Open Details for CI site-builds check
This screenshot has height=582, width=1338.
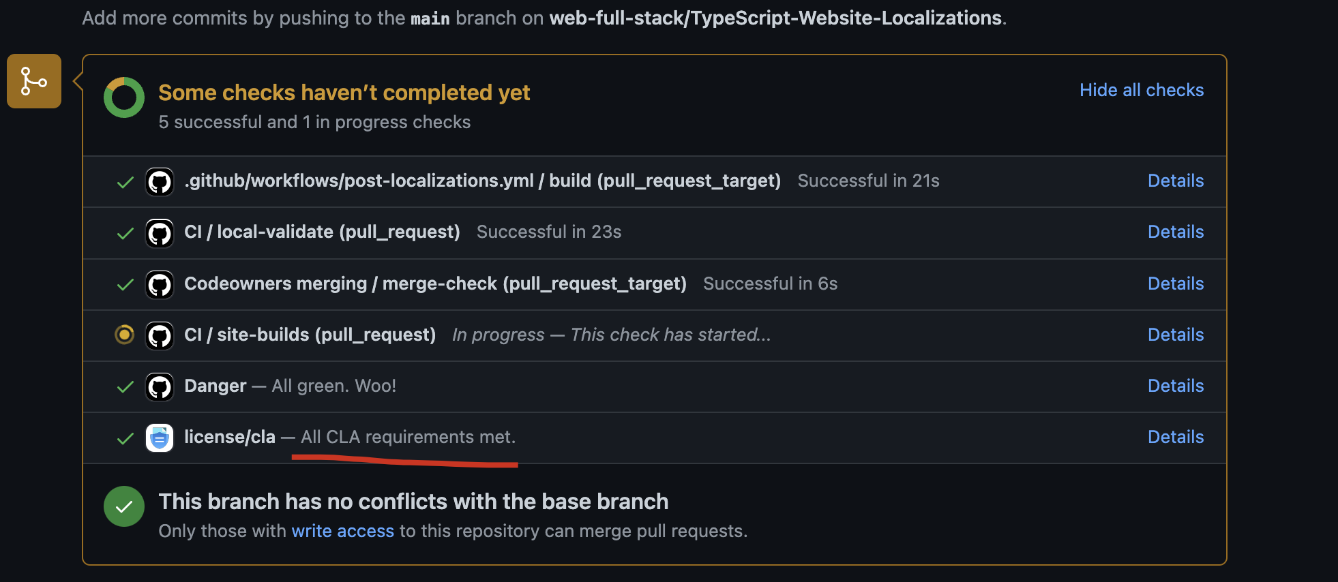1176,335
